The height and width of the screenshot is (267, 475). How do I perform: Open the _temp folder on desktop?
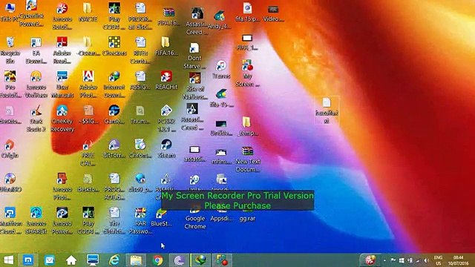pos(247,127)
